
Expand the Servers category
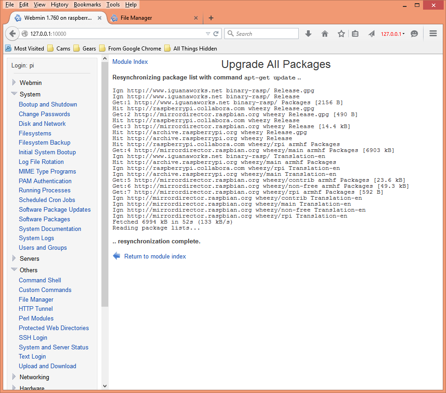(x=14, y=258)
